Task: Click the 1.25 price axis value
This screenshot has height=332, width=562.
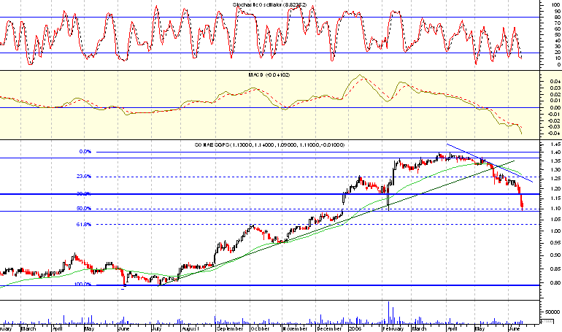Action: (x=557, y=179)
